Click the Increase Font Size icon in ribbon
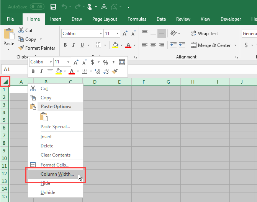The width and height of the screenshot is (257, 202). point(125,34)
